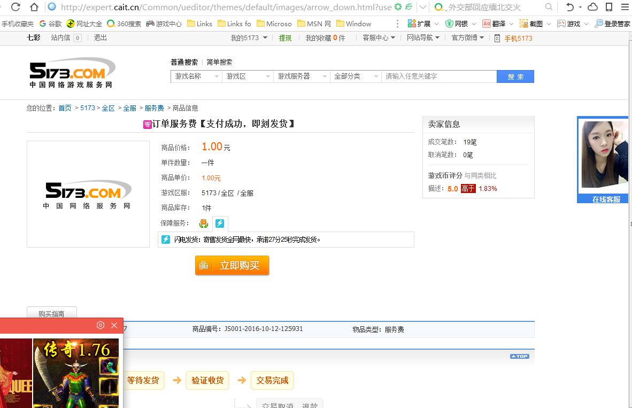Expand the 全部分类 category dropdown
Screen dimensions: 632x408
356,76
